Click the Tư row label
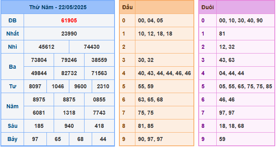 coord(12,86)
